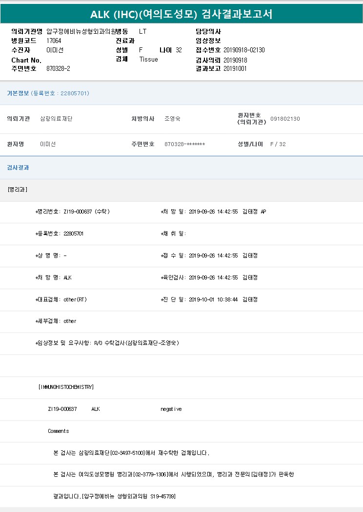Screen dimensions: 363x512
Task: Click the 의뢰기관 value 삼광의료재단
Action: pos(56,119)
